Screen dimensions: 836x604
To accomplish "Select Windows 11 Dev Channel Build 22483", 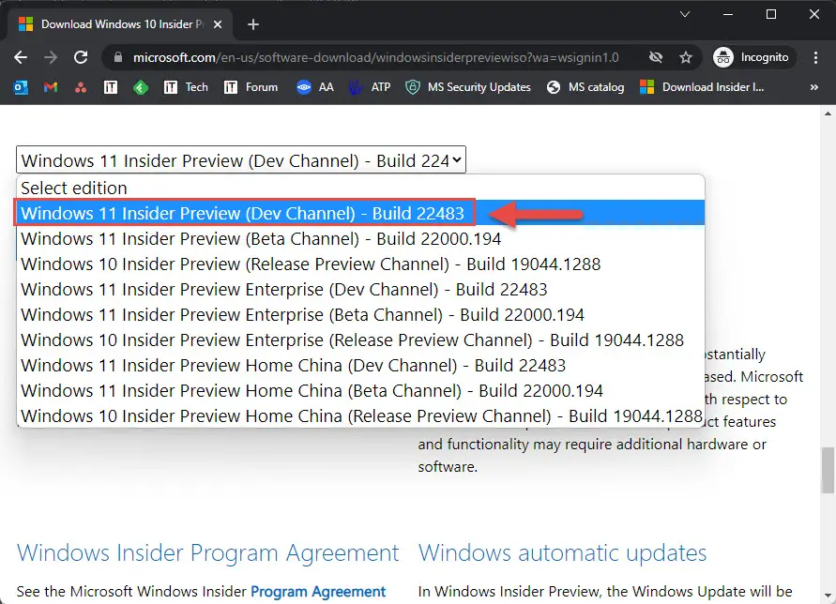I will click(360, 213).
